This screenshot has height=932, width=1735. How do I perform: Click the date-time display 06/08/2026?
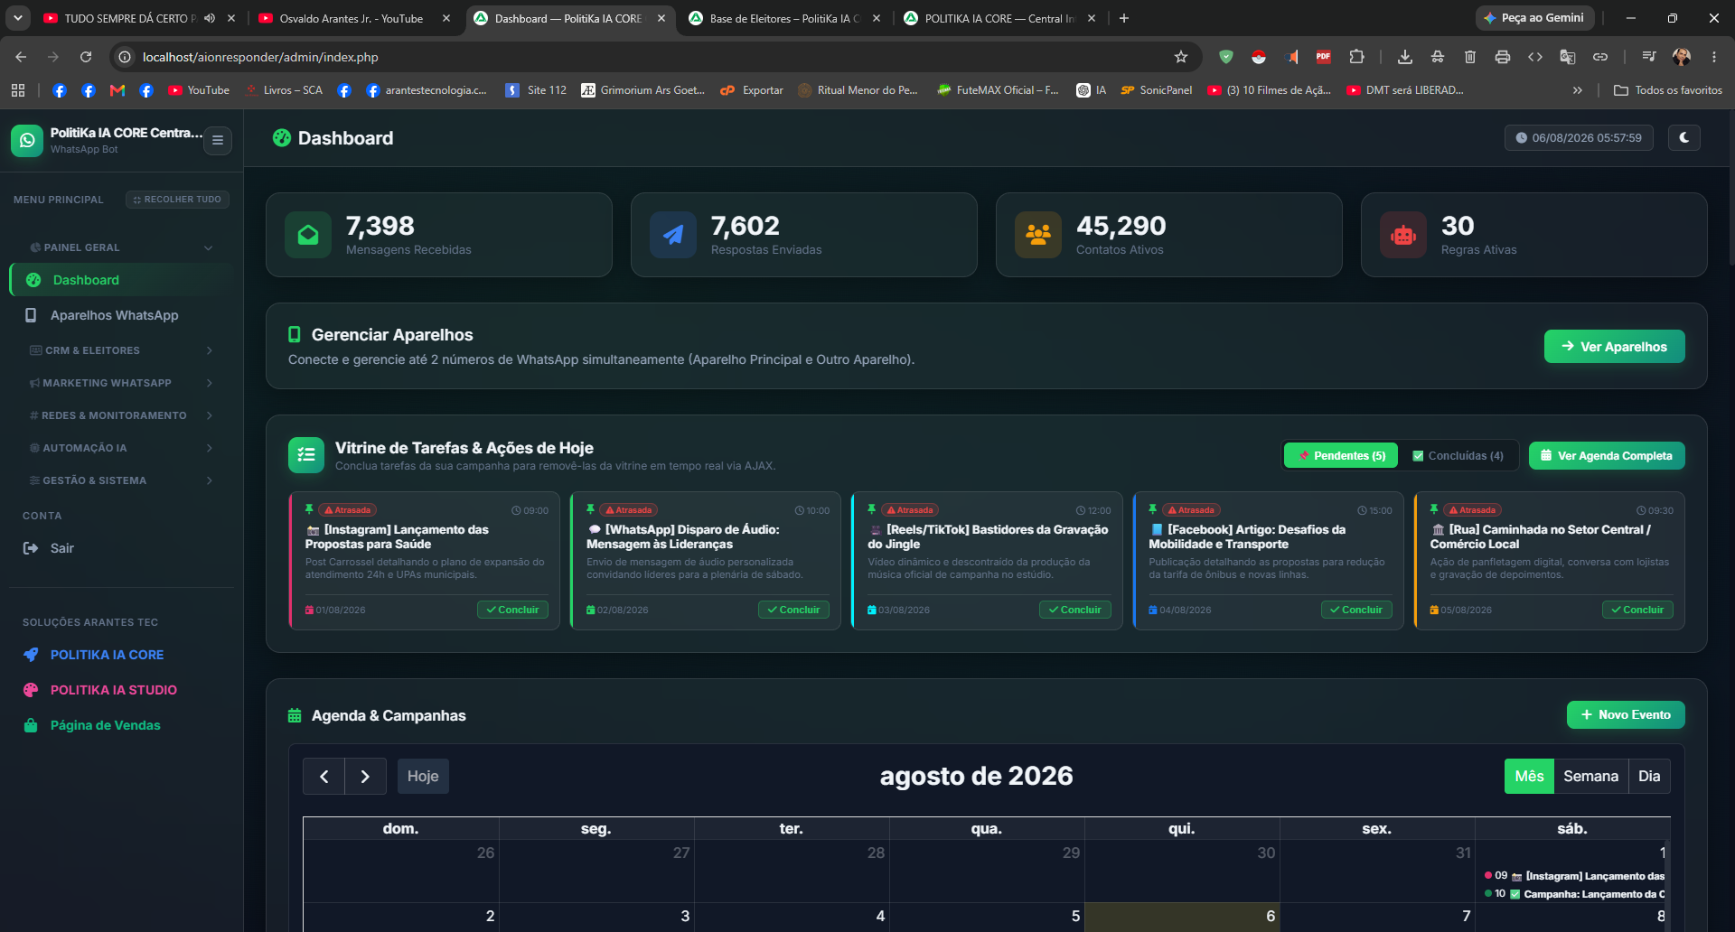(1579, 138)
